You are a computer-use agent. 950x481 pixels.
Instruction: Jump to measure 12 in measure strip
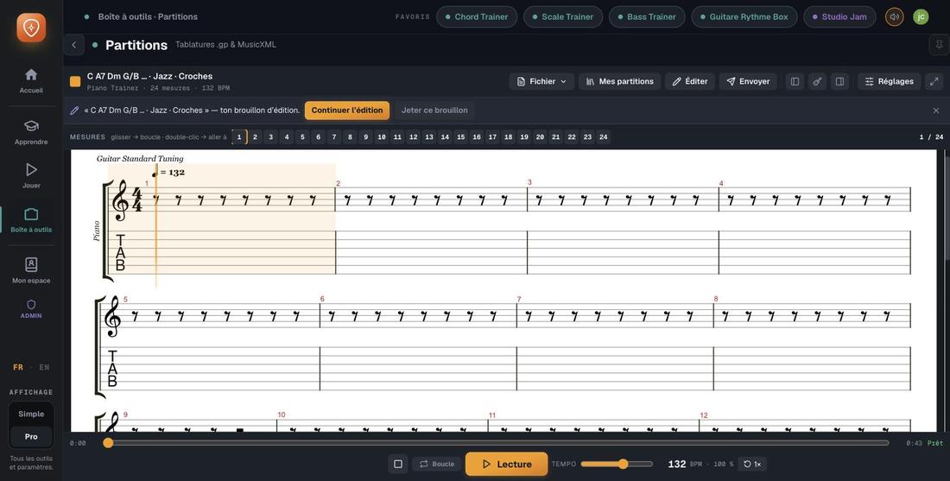pyautogui.click(x=413, y=137)
